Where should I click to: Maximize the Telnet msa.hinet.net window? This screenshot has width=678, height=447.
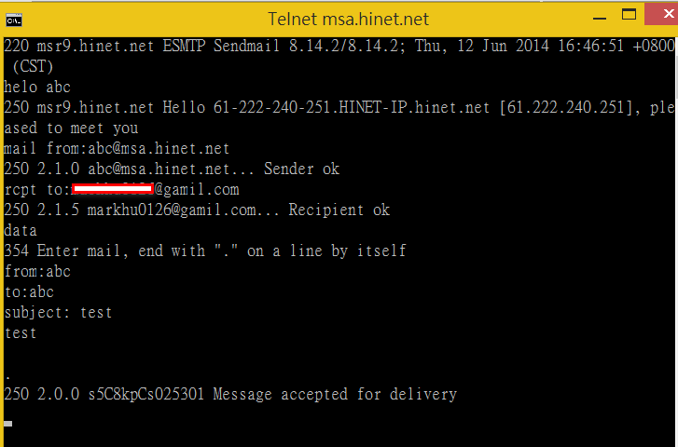click(x=629, y=15)
